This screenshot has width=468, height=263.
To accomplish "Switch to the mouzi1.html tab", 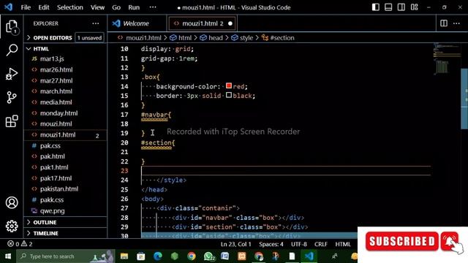I will tap(203, 23).
